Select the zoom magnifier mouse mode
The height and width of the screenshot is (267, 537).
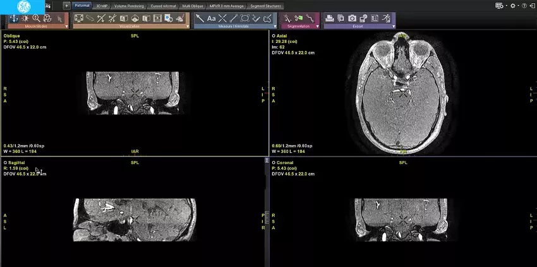36,18
